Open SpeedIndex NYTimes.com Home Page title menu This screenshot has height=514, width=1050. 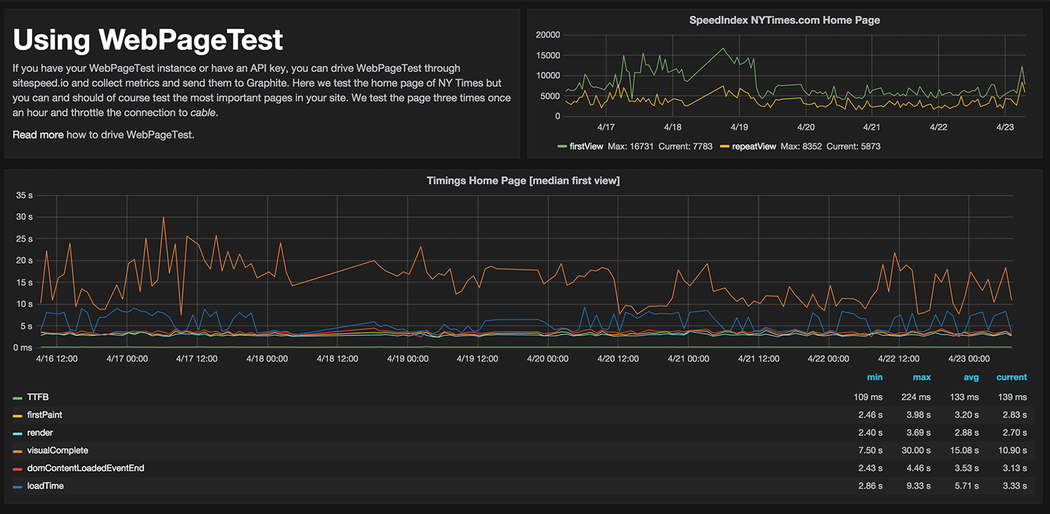[785, 21]
